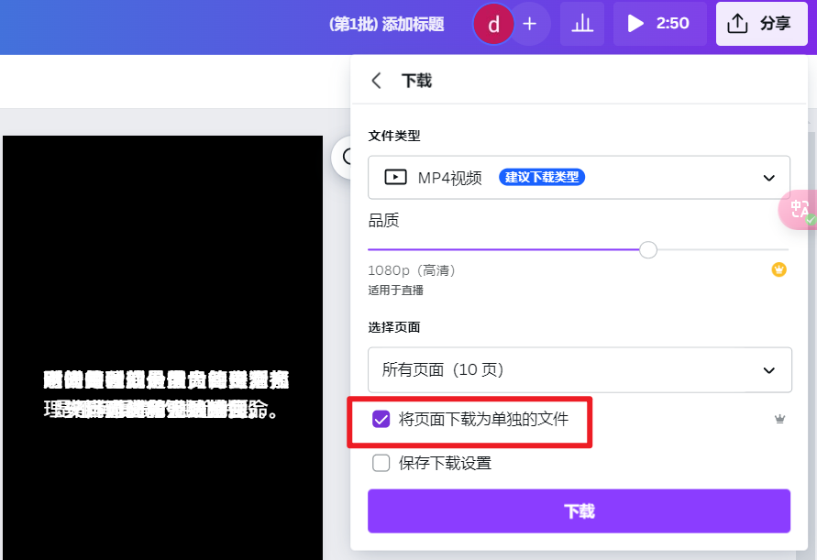This screenshot has height=560, width=817.
Task: Go back using the arrow beside 下载 header
Action: (x=376, y=81)
